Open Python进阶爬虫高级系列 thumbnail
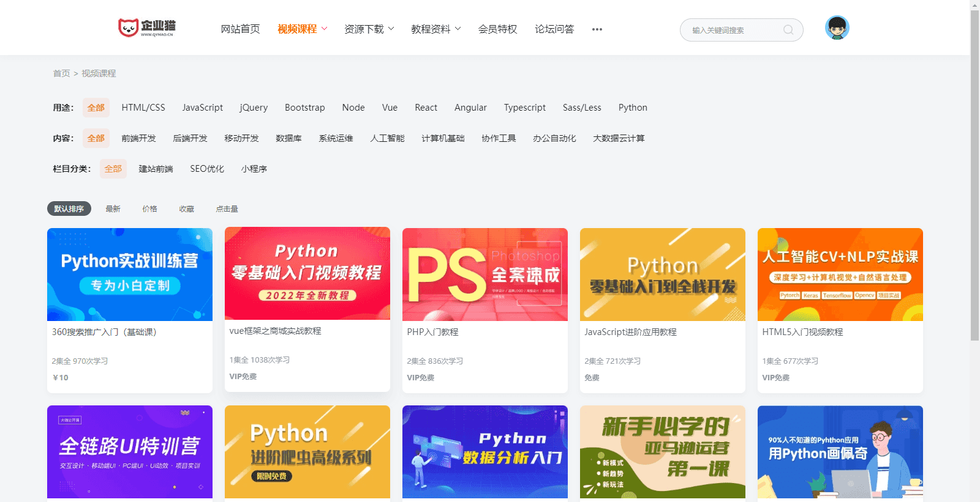Viewport: 980px width, 502px height. coord(307,452)
